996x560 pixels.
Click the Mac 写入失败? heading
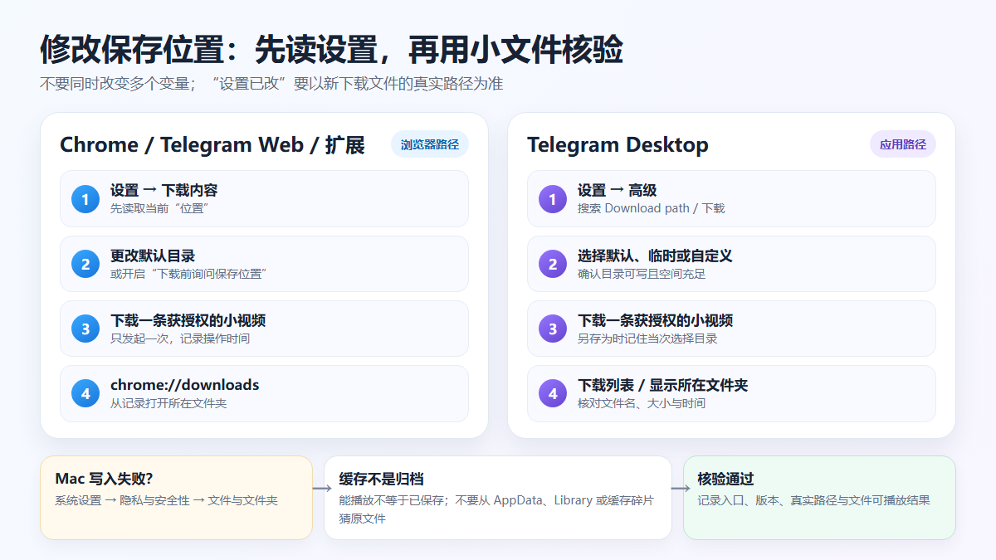coord(104,479)
